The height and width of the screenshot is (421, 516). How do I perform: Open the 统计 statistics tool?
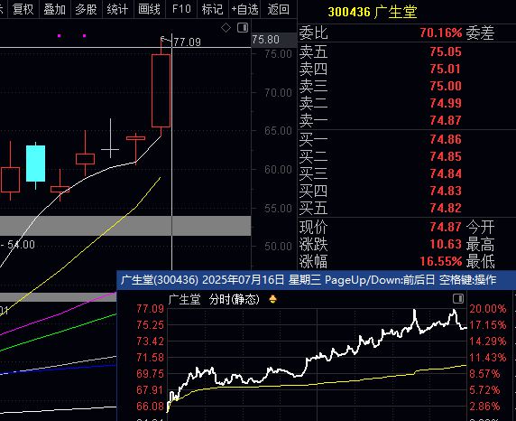pyautogui.click(x=118, y=9)
